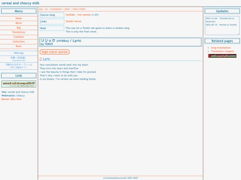Open the Home menu link
The image size is (241, 180).
pos(19,18)
